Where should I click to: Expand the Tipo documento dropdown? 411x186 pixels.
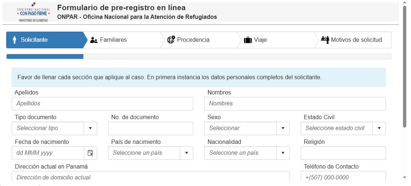[x=90, y=128]
